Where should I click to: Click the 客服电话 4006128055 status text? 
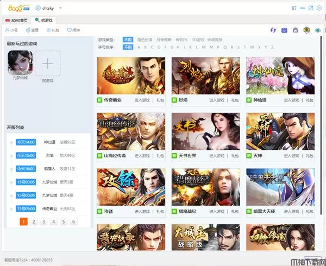28,260
